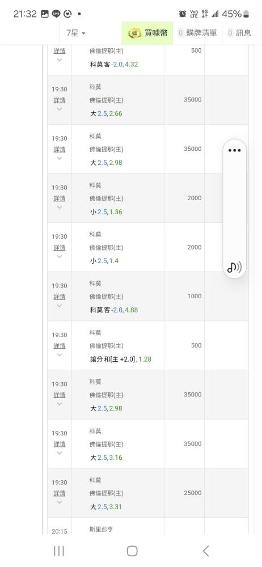The width and height of the screenshot is (262, 567).
Task: Tap the LINE notification icon in status bar
Action: click(x=56, y=14)
